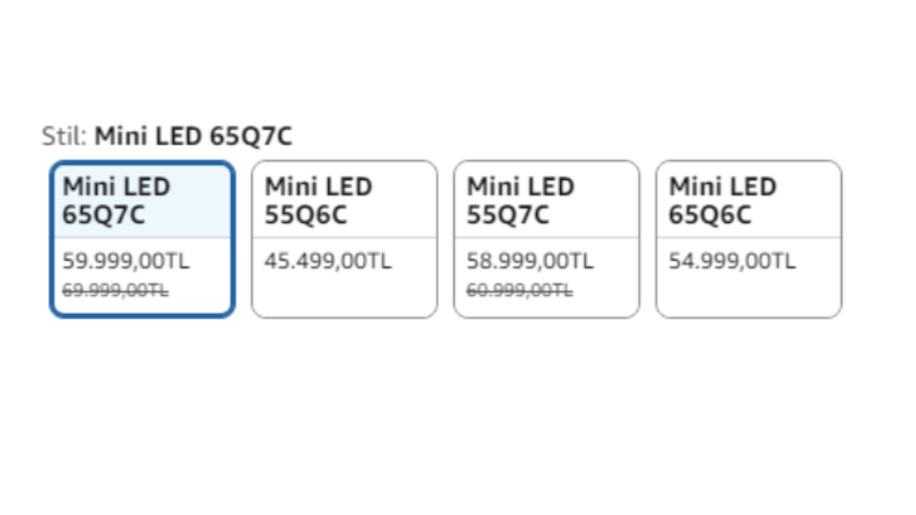
Task: Click the "65Q7C" model code in first card
Action: [x=104, y=215]
